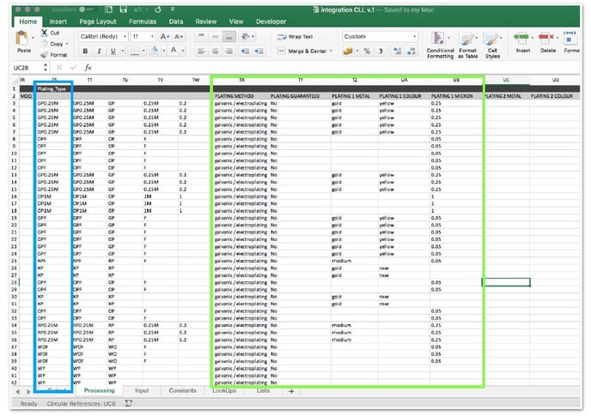Open Cell Styles gallery

tap(492, 45)
